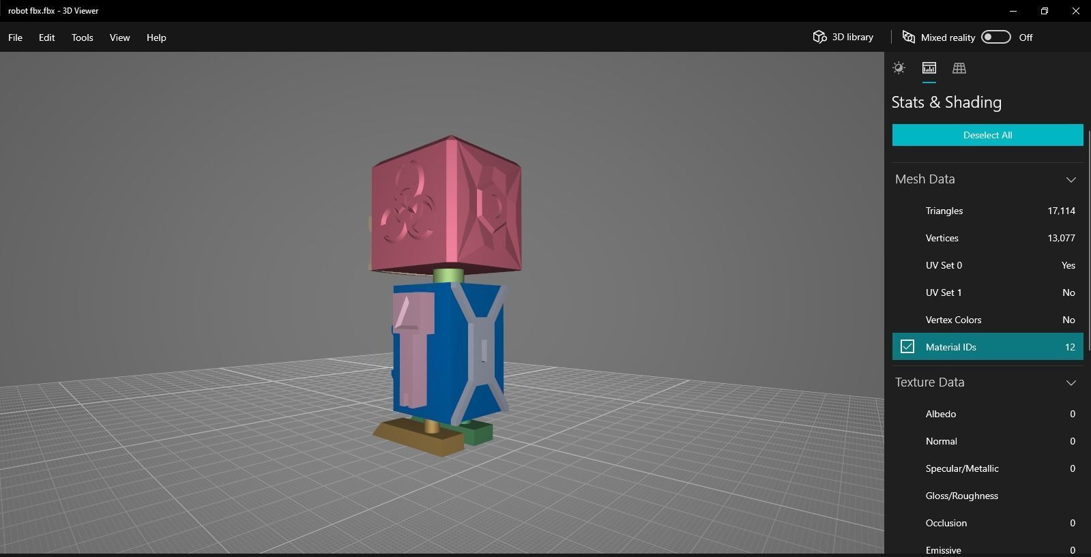Image resolution: width=1091 pixels, height=557 pixels.
Task: Open the Edit menu
Action: pos(46,37)
